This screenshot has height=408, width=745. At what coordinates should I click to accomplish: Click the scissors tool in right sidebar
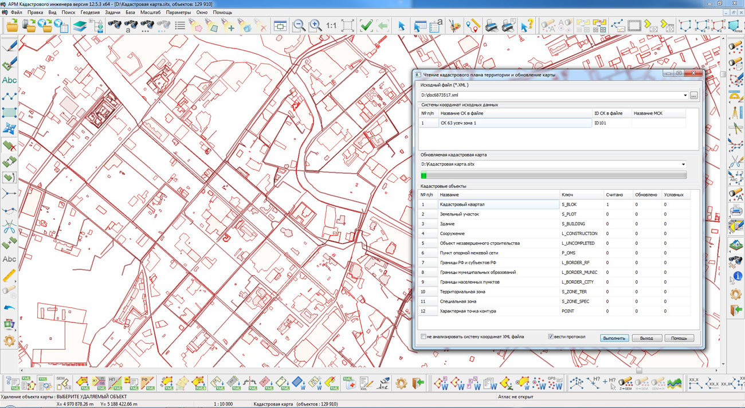click(736, 162)
